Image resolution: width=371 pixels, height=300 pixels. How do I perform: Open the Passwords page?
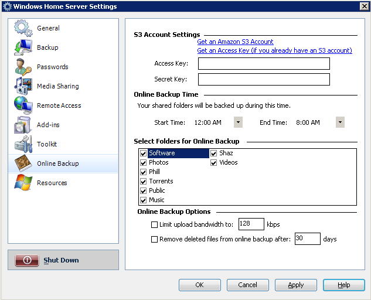[x=63, y=67]
